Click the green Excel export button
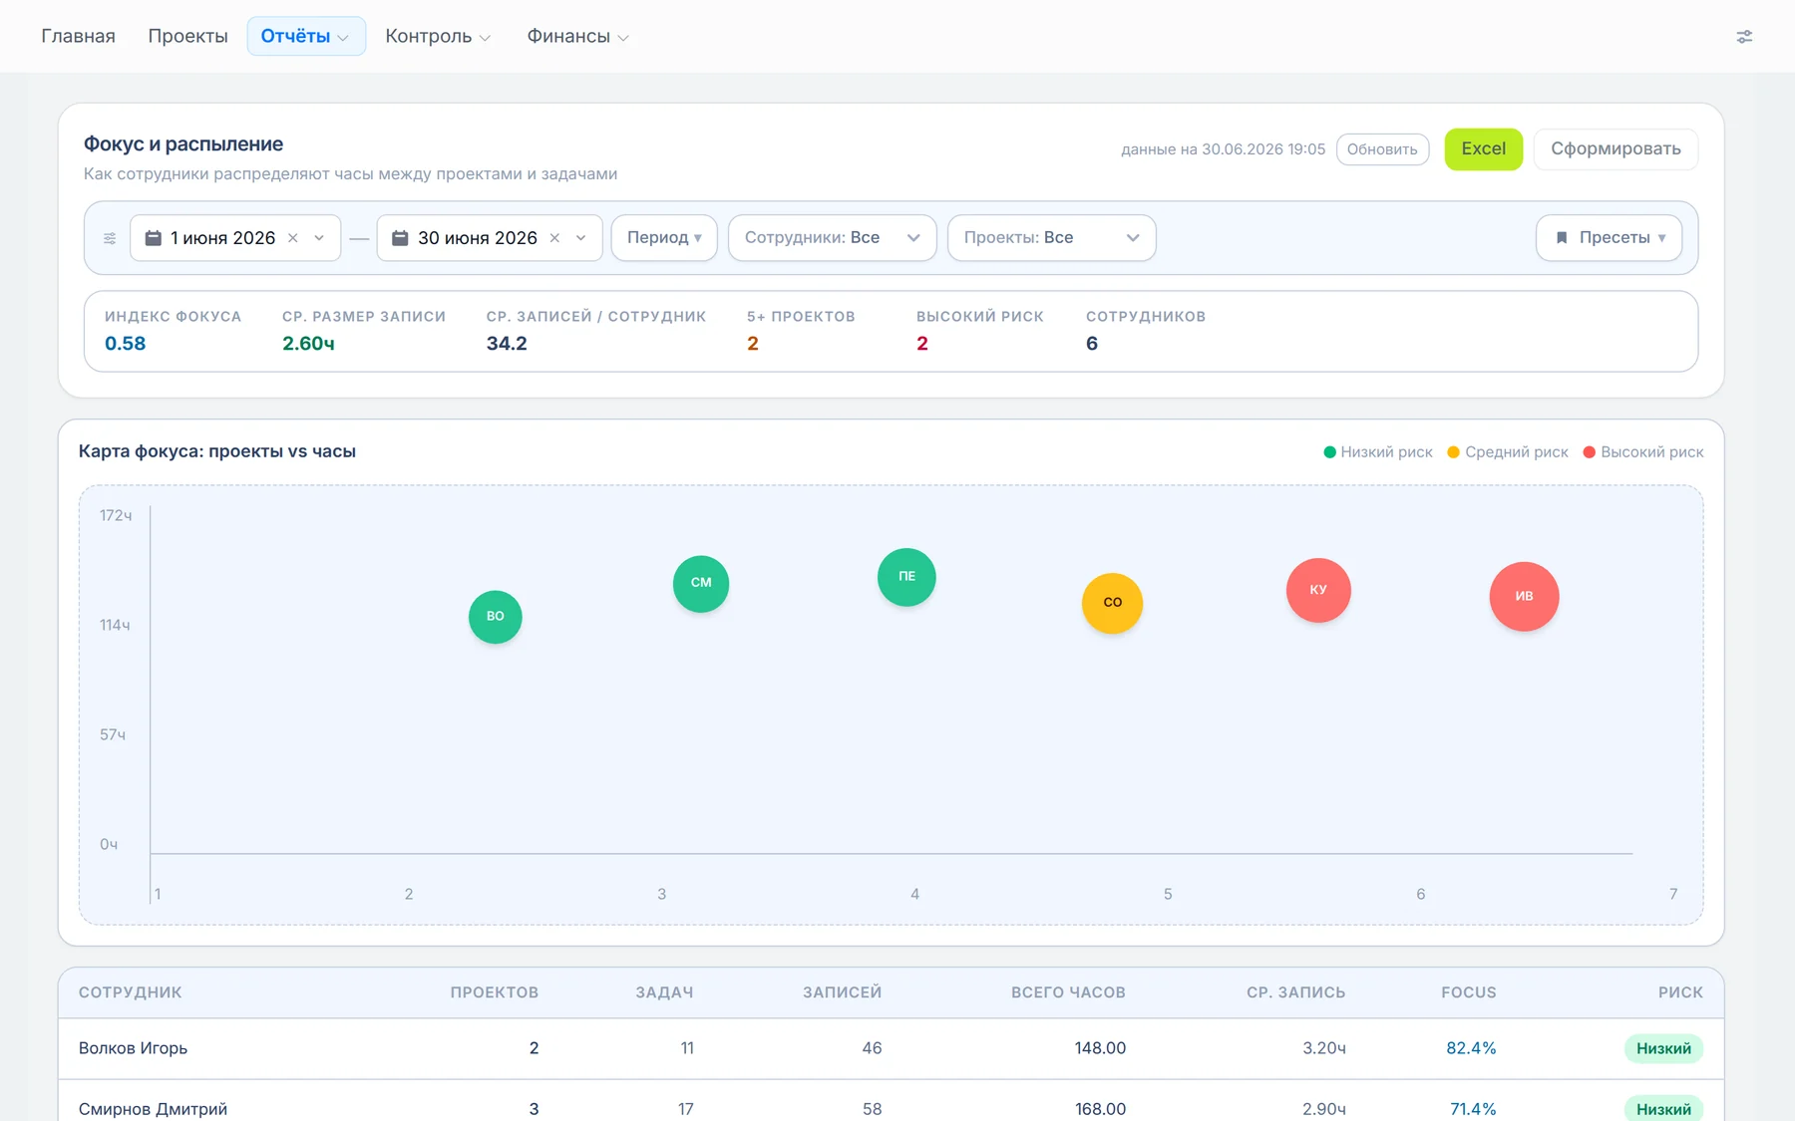The width and height of the screenshot is (1795, 1121). coord(1483,149)
